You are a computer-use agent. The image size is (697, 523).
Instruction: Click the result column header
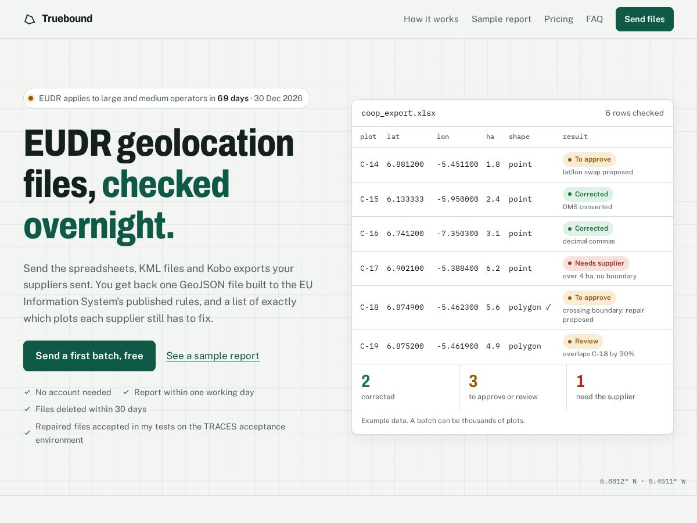pos(575,137)
